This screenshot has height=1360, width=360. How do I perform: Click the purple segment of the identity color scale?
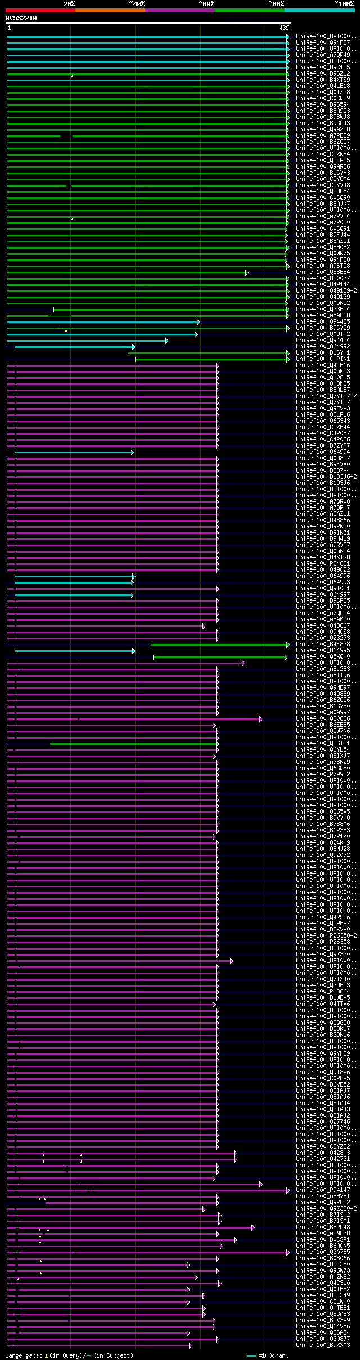179,10
